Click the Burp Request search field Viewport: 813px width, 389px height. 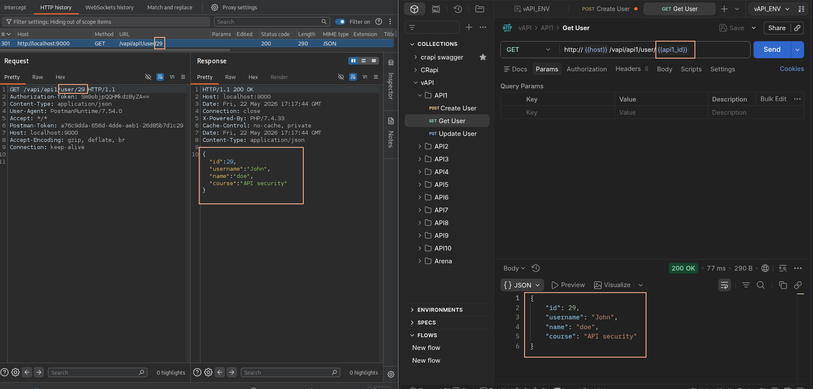click(98, 372)
